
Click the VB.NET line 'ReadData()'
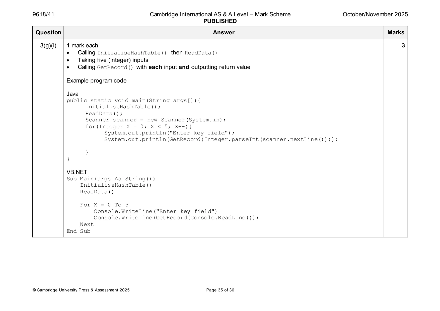pyautogui.click(x=97, y=192)
